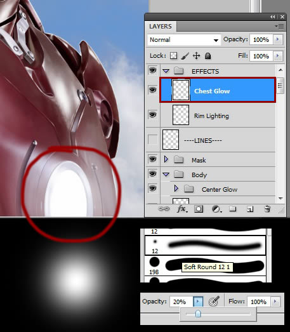The width and height of the screenshot is (290, 332).
Task: Select the Mask group row
Action: (x=218, y=159)
